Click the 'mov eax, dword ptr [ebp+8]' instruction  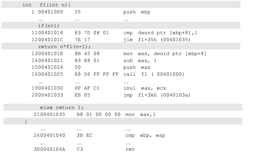(x=165, y=54)
